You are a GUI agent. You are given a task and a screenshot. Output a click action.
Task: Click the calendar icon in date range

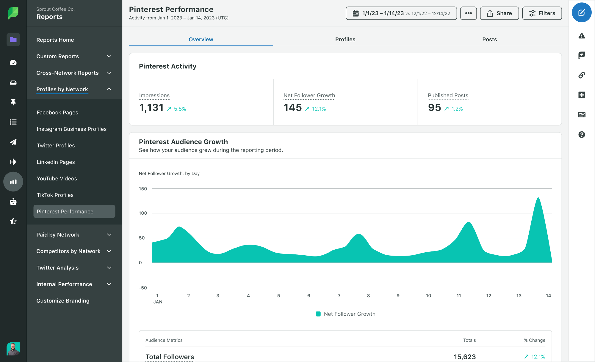pos(356,13)
